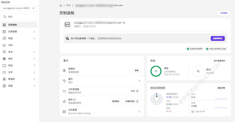The width and height of the screenshot is (235, 122).
Task: Open 性能 in the sidebar
Action: (x=19, y=38)
